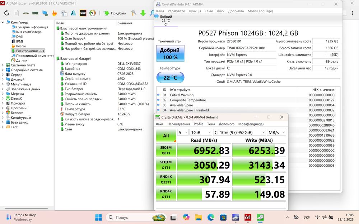
Task: Open the test count dropdown showing 5
Action: pos(183,132)
